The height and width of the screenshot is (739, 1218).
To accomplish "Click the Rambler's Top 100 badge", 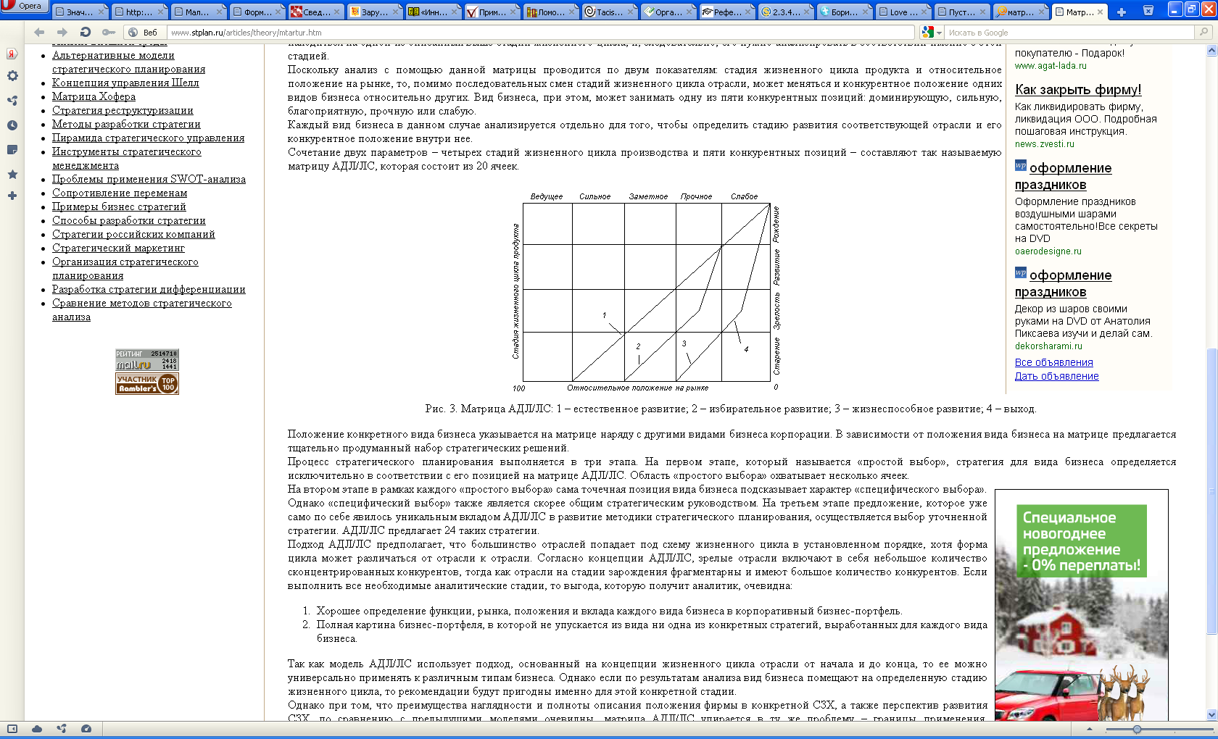I will [147, 383].
